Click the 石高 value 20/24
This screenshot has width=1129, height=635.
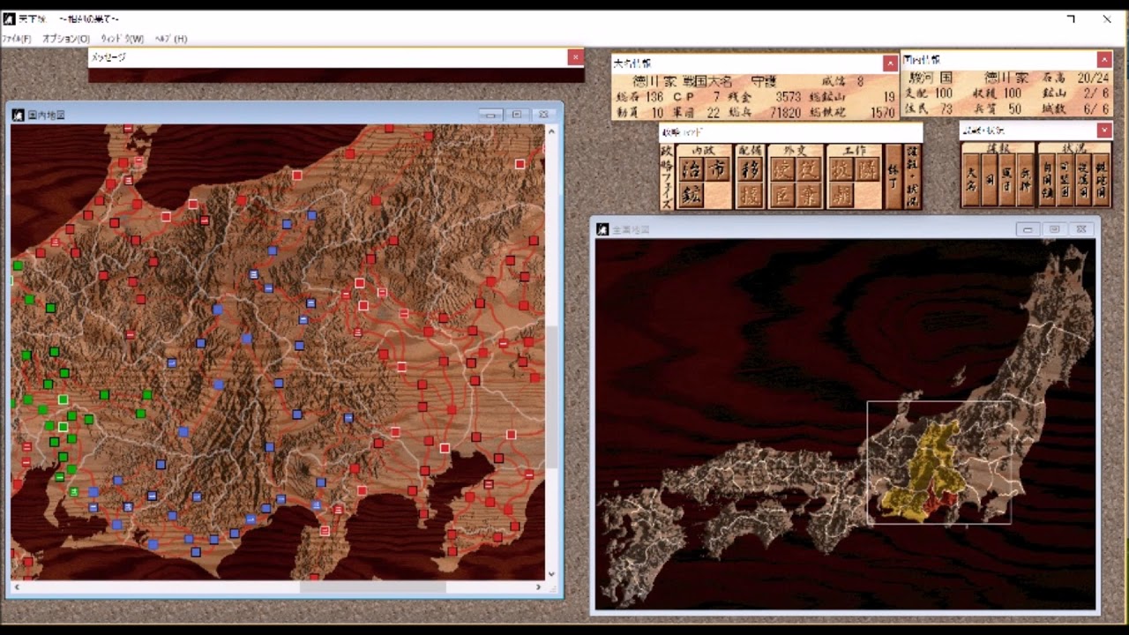click(x=1091, y=78)
